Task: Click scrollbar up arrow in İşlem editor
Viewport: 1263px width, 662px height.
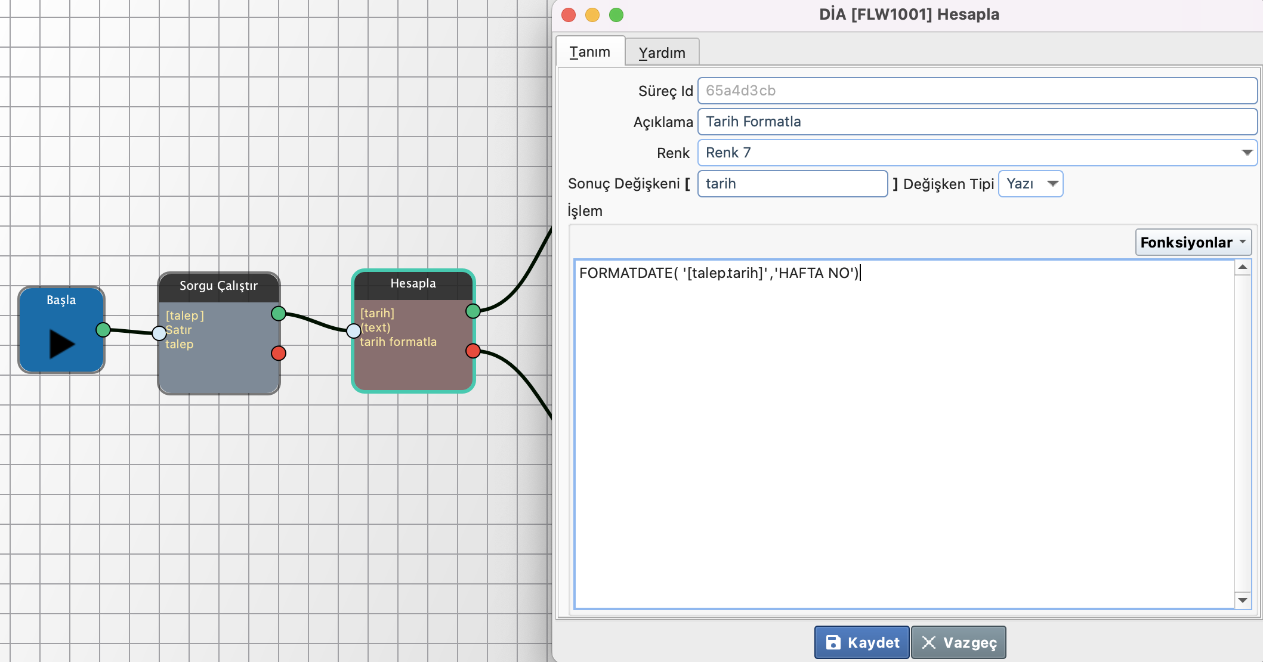Action: [1243, 267]
